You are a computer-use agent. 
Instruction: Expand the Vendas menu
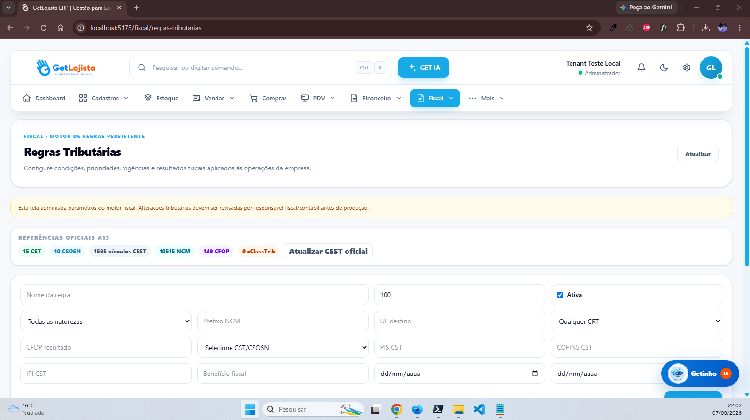214,98
